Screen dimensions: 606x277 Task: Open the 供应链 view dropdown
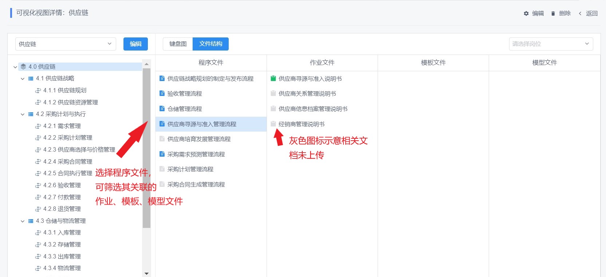pyautogui.click(x=66, y=44)
